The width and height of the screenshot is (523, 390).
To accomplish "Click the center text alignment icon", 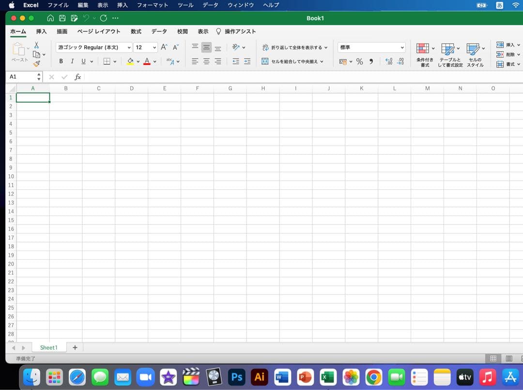I will [x=206, y=61].
